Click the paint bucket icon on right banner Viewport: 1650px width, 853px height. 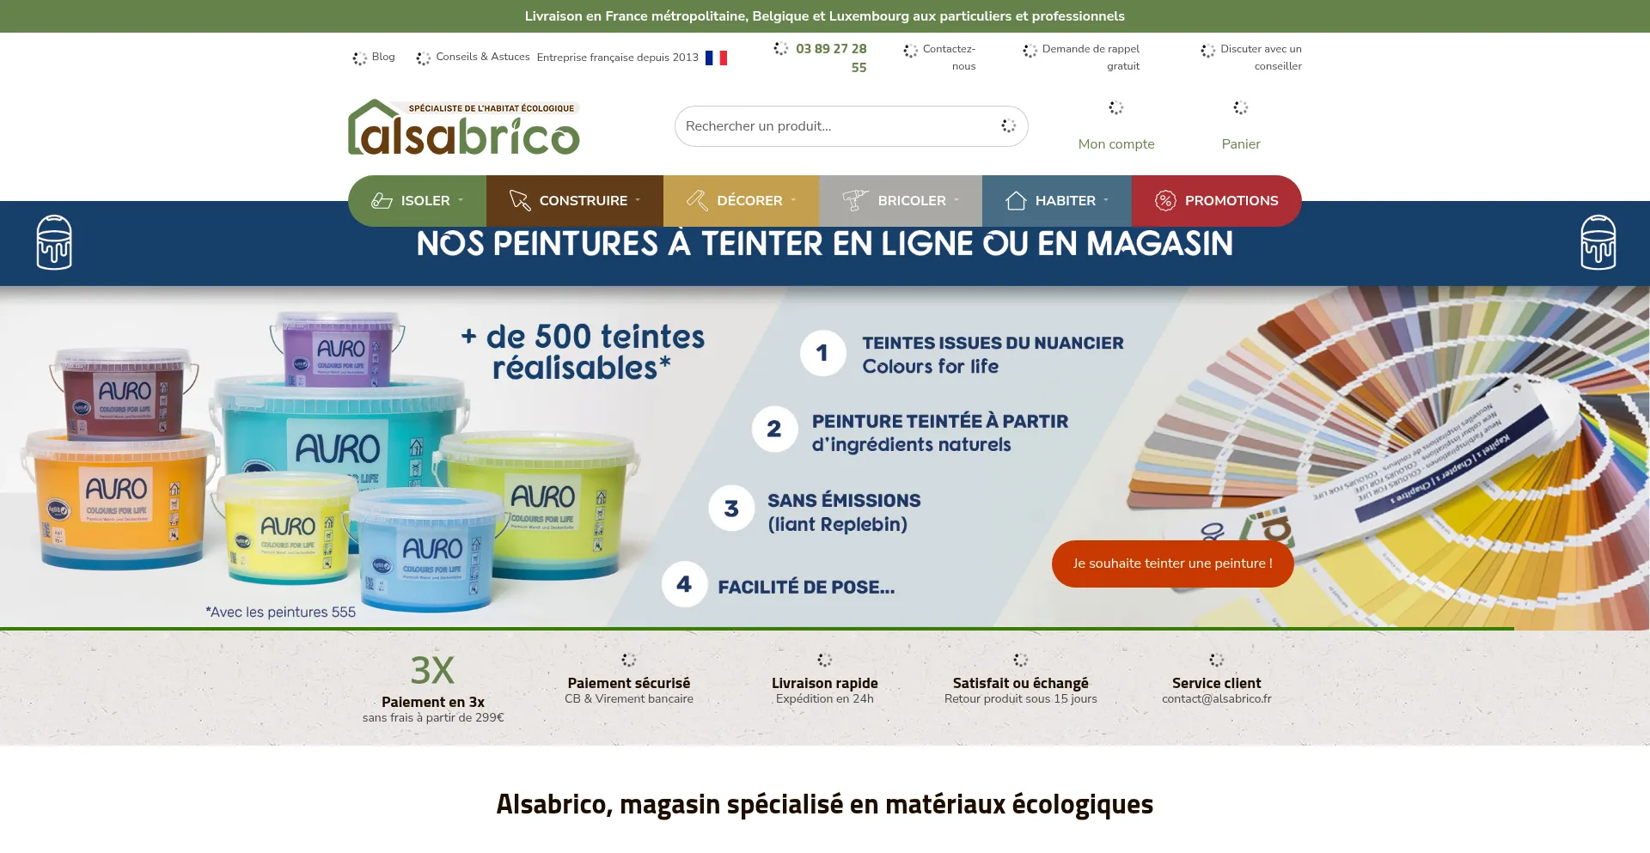click(1598, 242)
